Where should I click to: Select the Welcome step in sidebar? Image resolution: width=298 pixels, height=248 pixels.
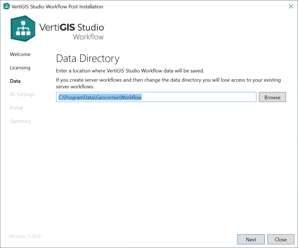click(x=20, y=54)
